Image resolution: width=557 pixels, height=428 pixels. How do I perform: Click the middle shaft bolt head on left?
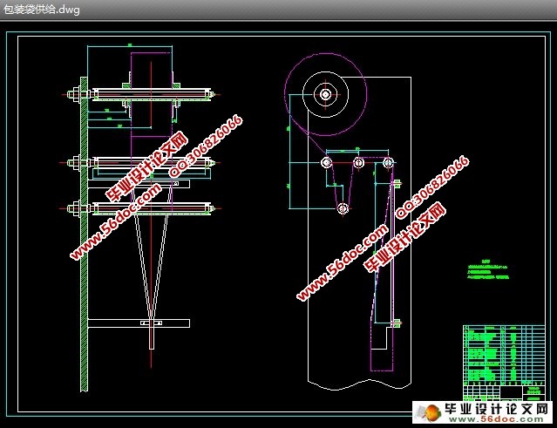point(75,161)
